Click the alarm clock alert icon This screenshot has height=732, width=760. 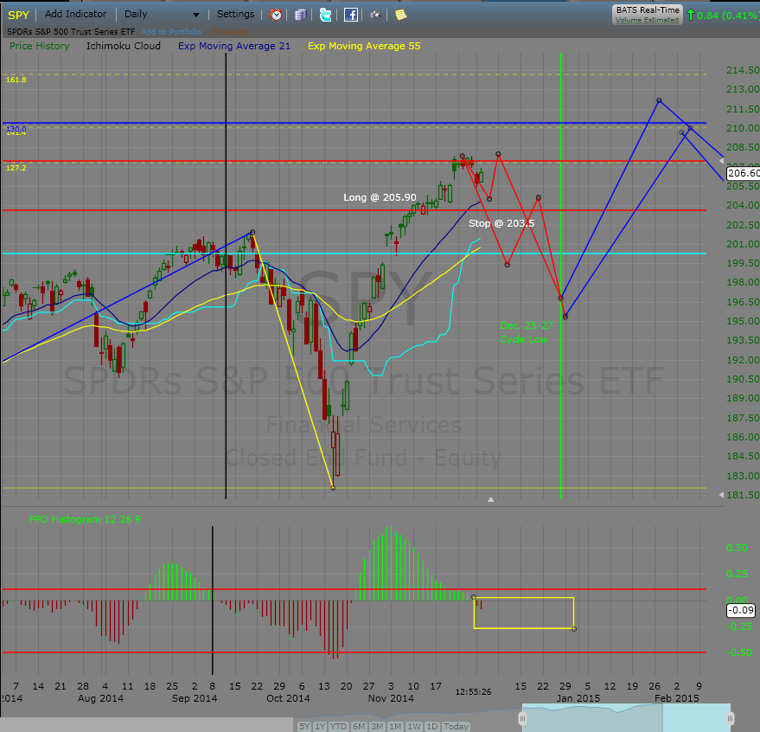(276, 15)
